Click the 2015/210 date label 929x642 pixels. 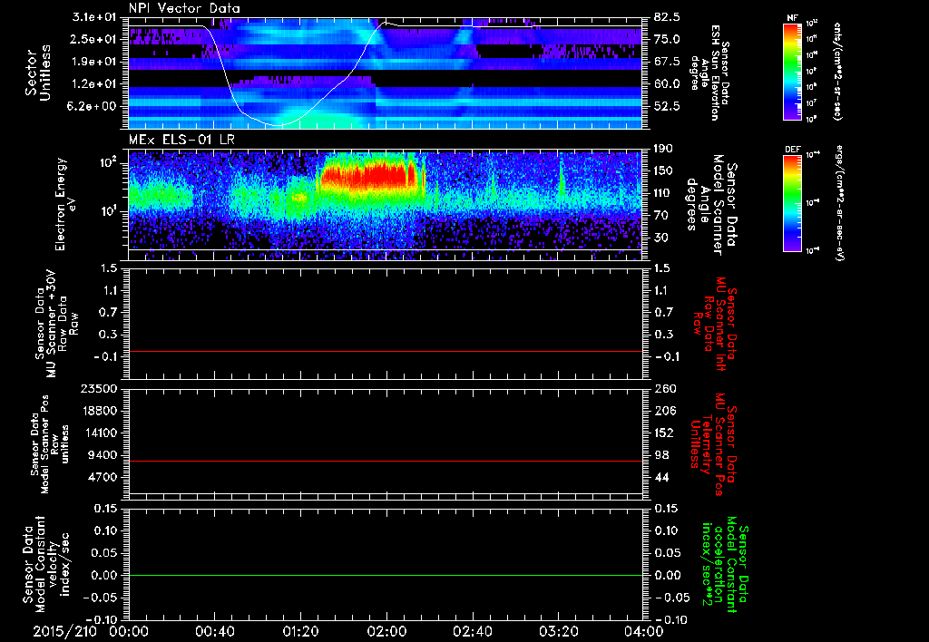click(64, 631)
